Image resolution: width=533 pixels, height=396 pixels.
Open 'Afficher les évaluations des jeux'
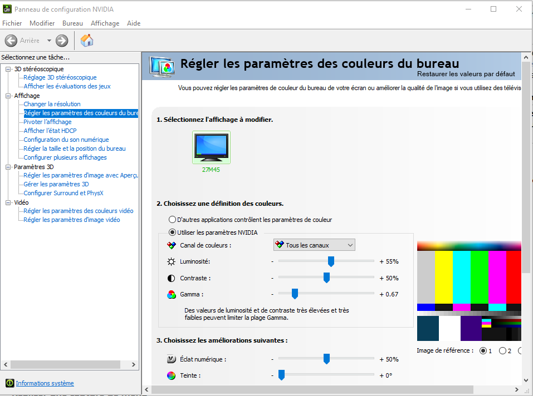coord(67,86)
